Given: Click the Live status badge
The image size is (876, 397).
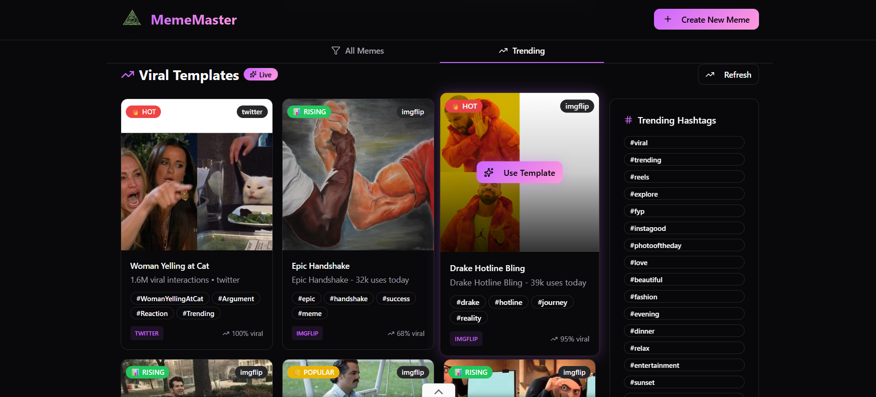Looking at the screenshot, I should [x=261, y=74].
